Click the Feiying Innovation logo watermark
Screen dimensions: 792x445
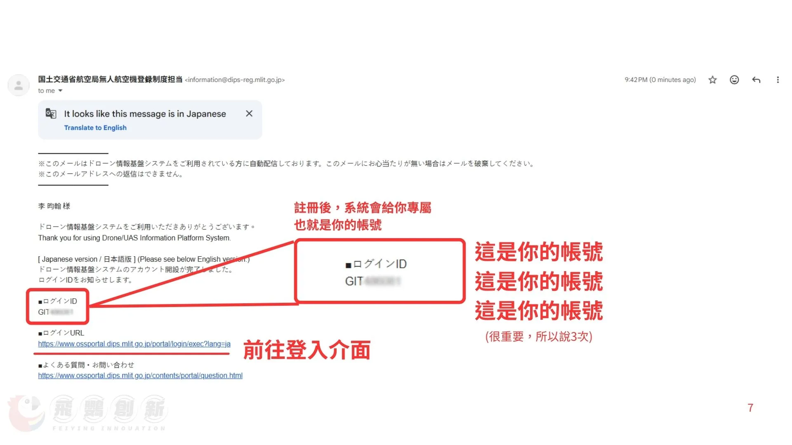pyautogui.click(x=87, y=413)
